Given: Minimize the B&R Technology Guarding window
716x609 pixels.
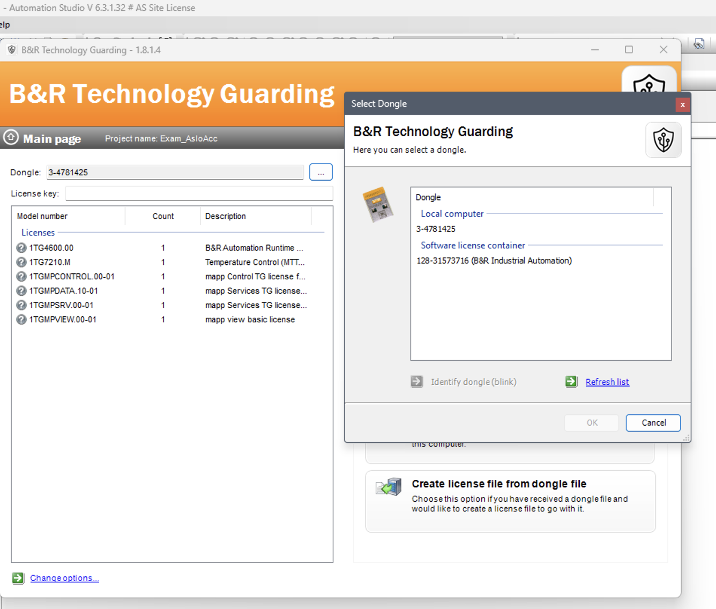Looking at the screenshot, I should coord(595,49).
